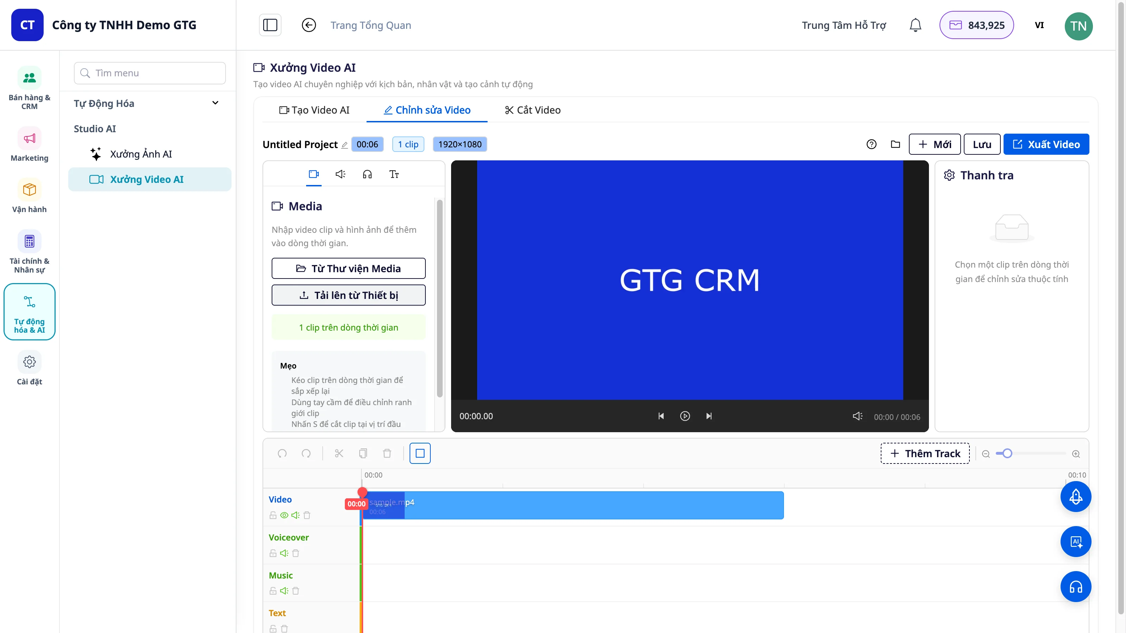The height and width of the screenshot is (633, 1126).
Task: Click the redo icon in timeline toolbar
Action: tap(306, 453)
